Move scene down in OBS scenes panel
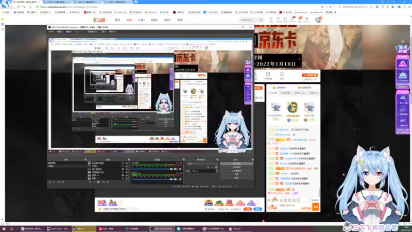 tap(63, 182)
